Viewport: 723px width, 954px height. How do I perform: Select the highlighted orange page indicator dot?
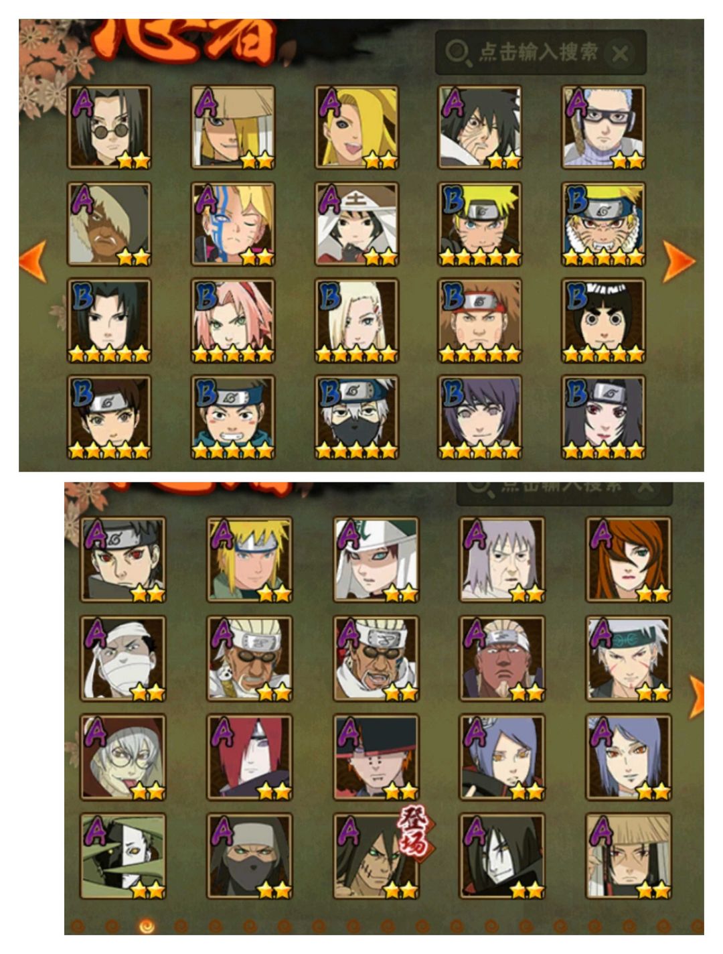pos(146,926)
